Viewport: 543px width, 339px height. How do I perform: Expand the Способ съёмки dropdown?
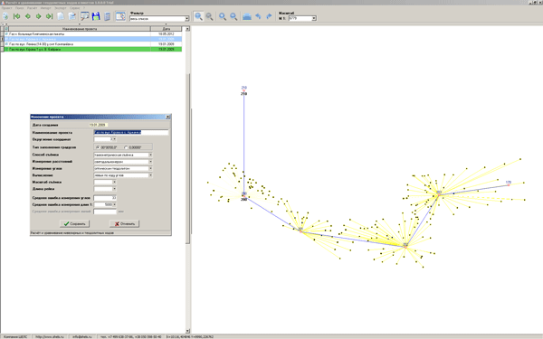(x=150, y=155)
